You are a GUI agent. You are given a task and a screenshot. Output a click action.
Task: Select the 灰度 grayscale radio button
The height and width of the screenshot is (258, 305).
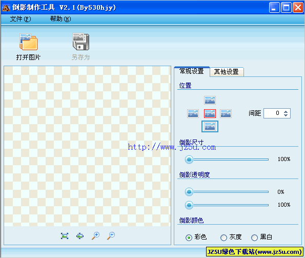coord(223,237)
